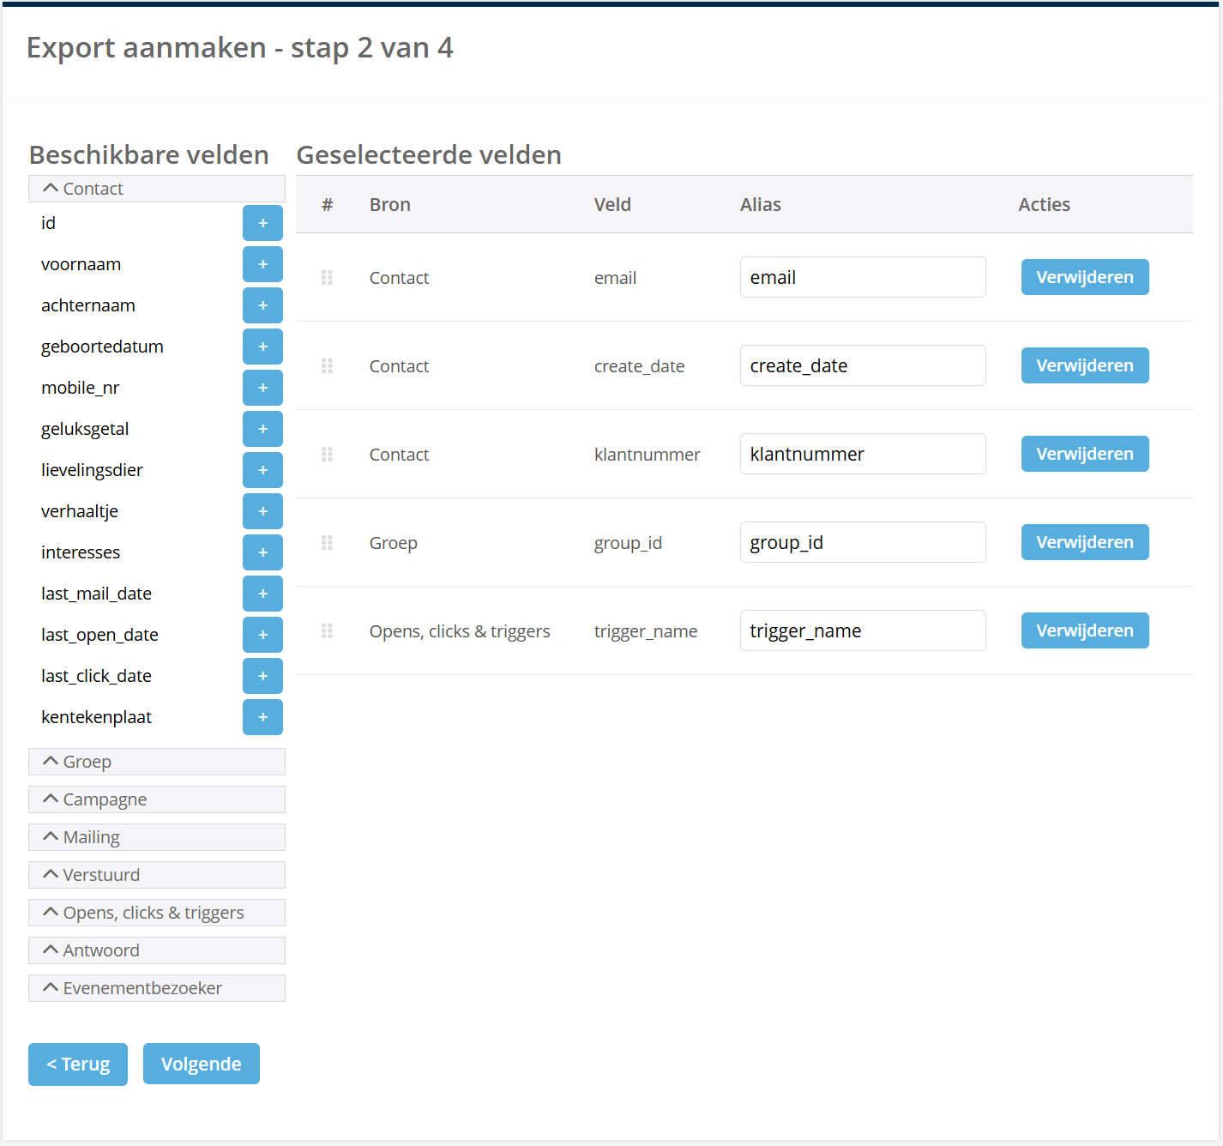Viewport: 1223px width, 1146px height.
Task: Open the Opens, clicks & triggers section
Action: pyautogui.click(x=157, y=913)
